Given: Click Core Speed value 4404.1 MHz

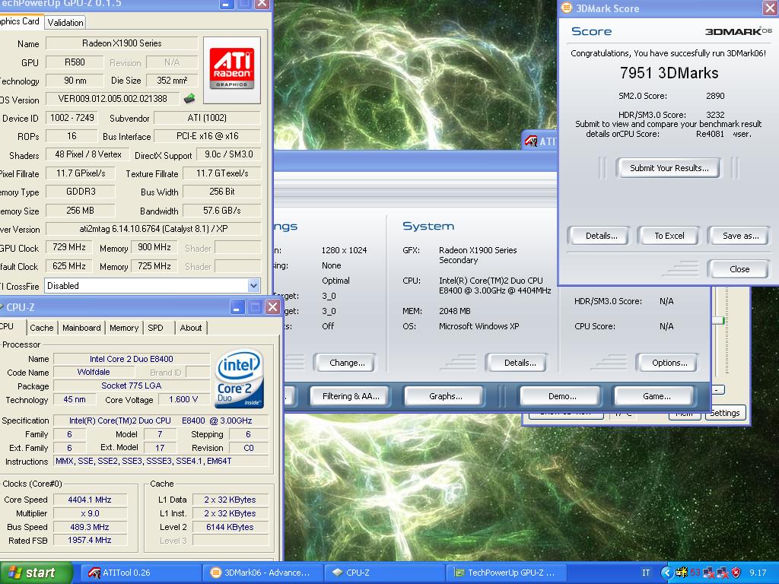Looking at the screenshot, I should [90, 500].
